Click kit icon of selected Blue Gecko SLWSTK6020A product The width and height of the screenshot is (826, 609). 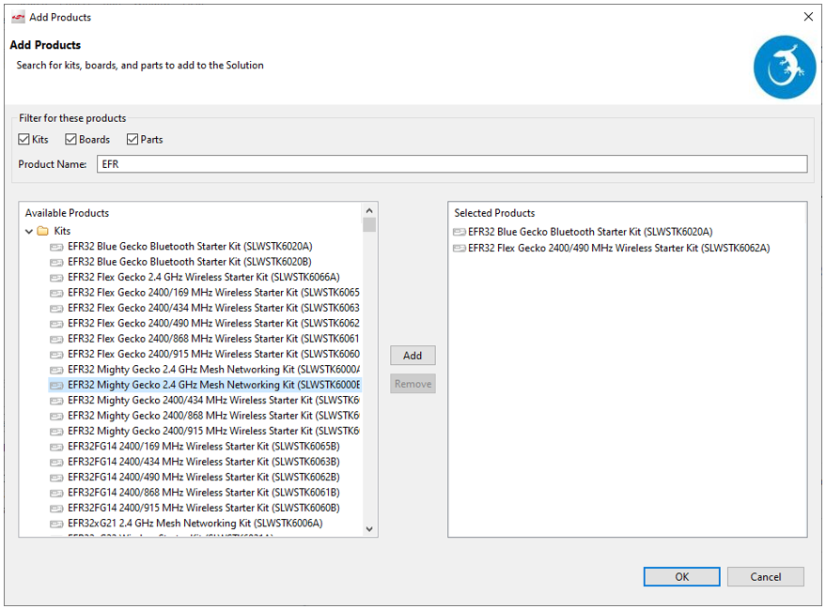tap(460, 232)
